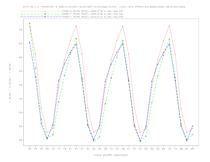Screen dimensions: 210x162
Task: Click the green circle data point at hour 63
Action: point(152,103)
